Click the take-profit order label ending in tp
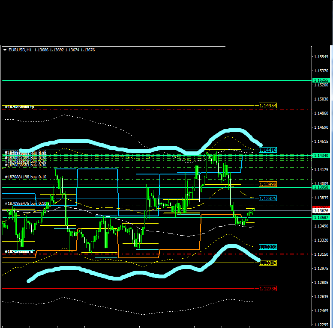 [x=19, y=107]
